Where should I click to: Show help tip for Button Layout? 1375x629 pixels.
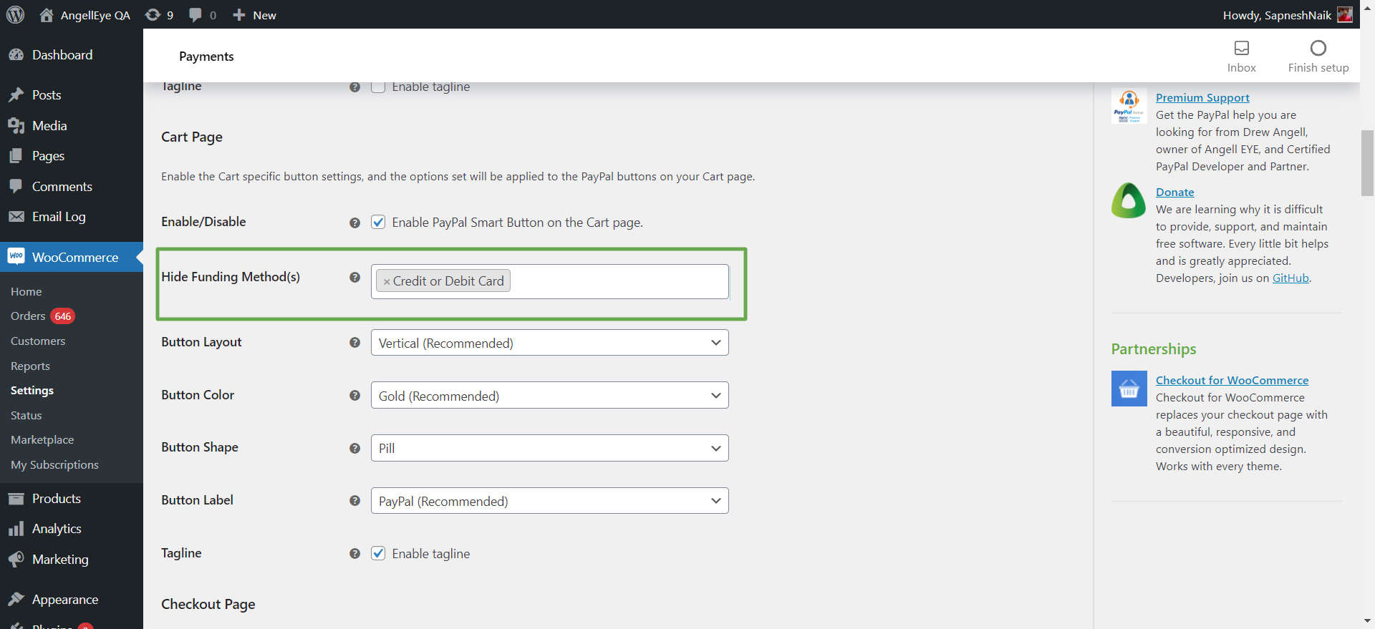coord(354,342)
